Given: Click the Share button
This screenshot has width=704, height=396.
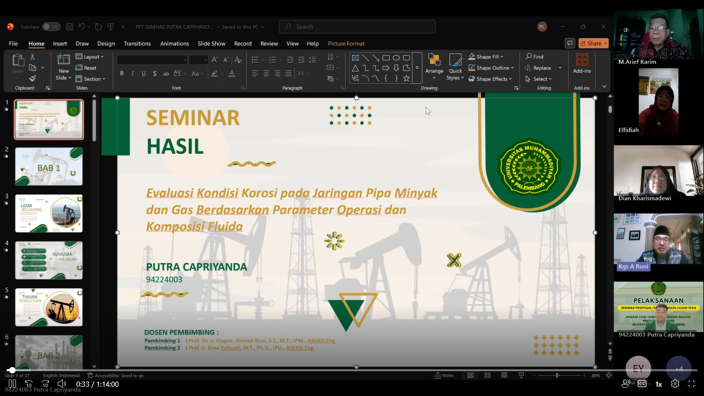Looking at the screenshot, I should point(593,43).
